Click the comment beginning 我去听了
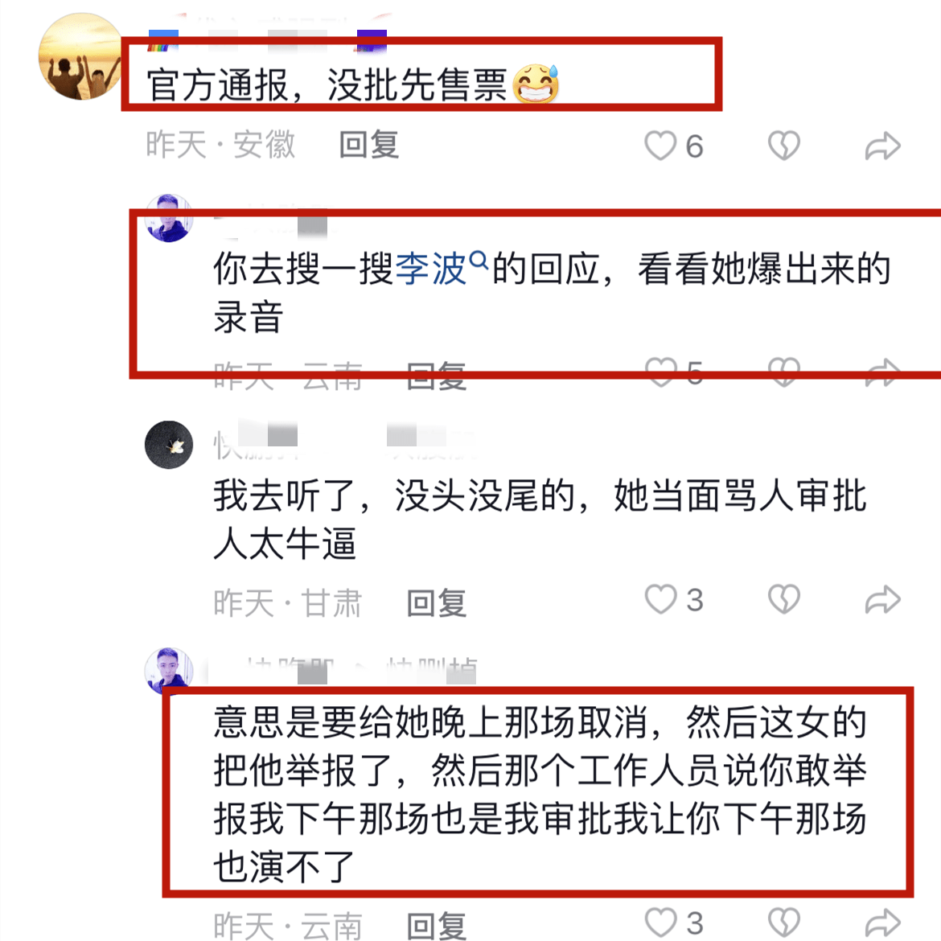This screenshot has height=941, width=941. (540, 519)
